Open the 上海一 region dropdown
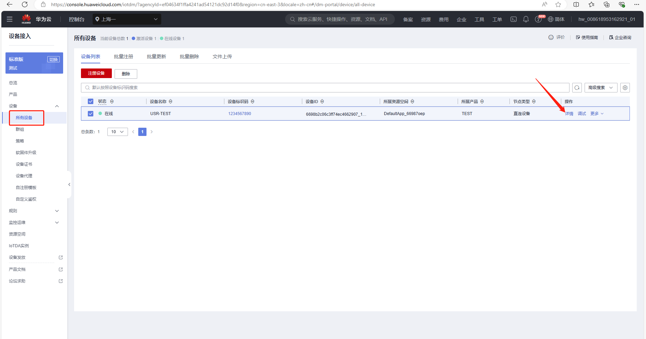646x339 pixels. pyautogui.click(x=127, y=19)
